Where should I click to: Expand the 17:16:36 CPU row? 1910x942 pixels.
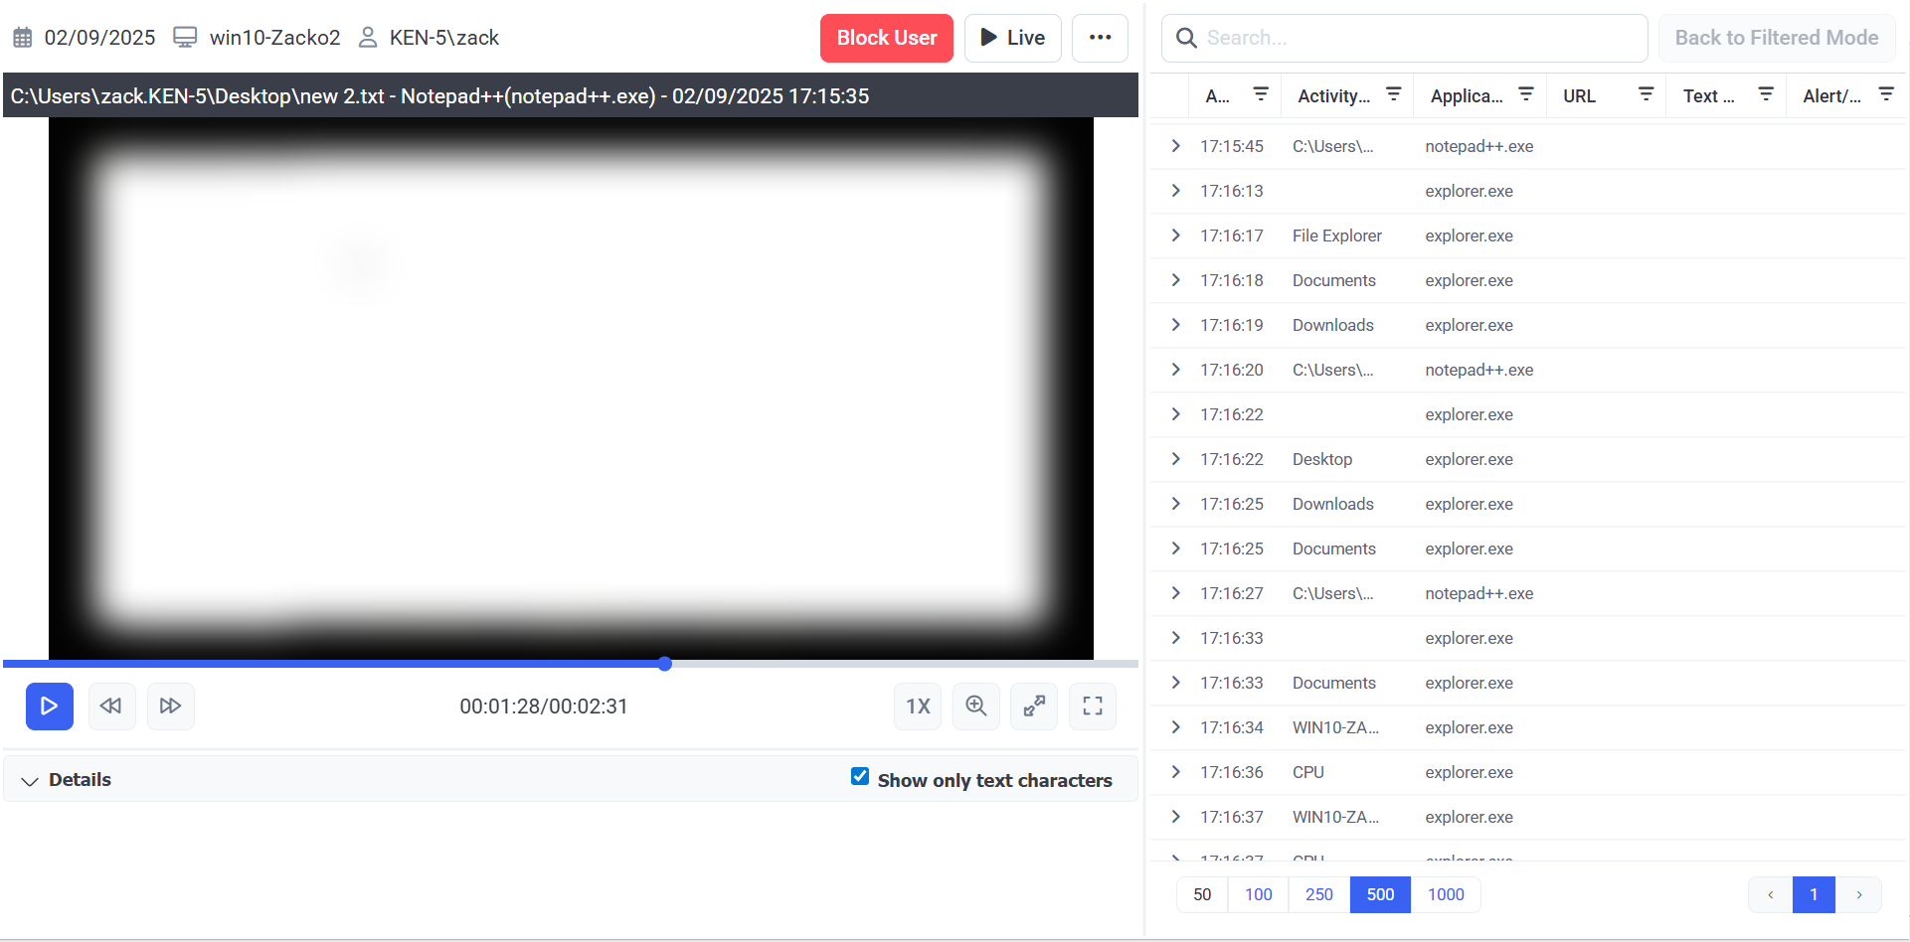tap(1176, 772)
